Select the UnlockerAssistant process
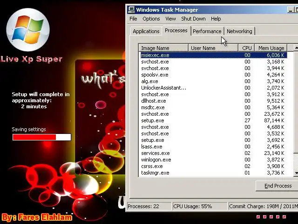The width and height of the screenshot is (298, 224). 214,88
